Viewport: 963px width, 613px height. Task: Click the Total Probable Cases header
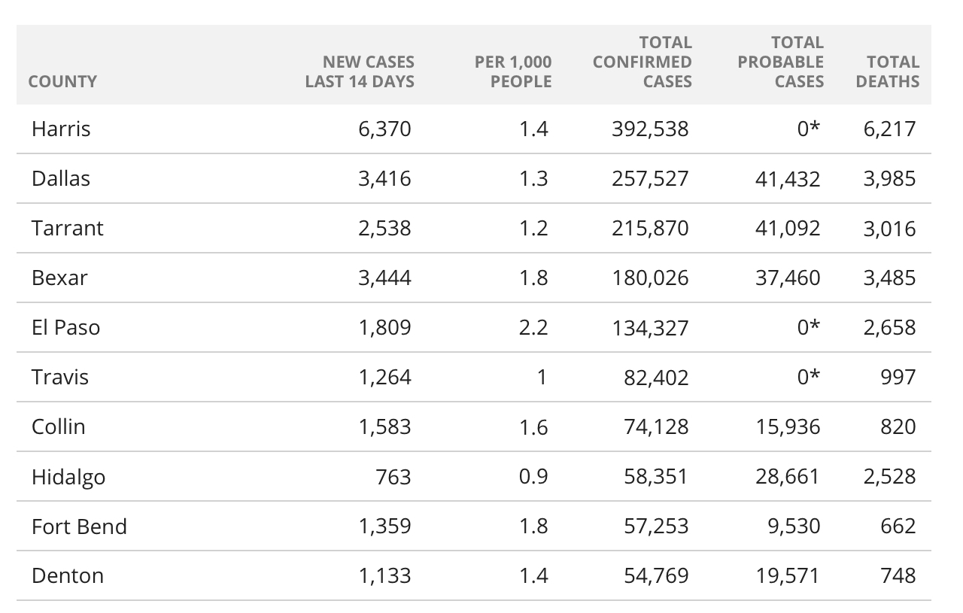[x=780, y=62]
